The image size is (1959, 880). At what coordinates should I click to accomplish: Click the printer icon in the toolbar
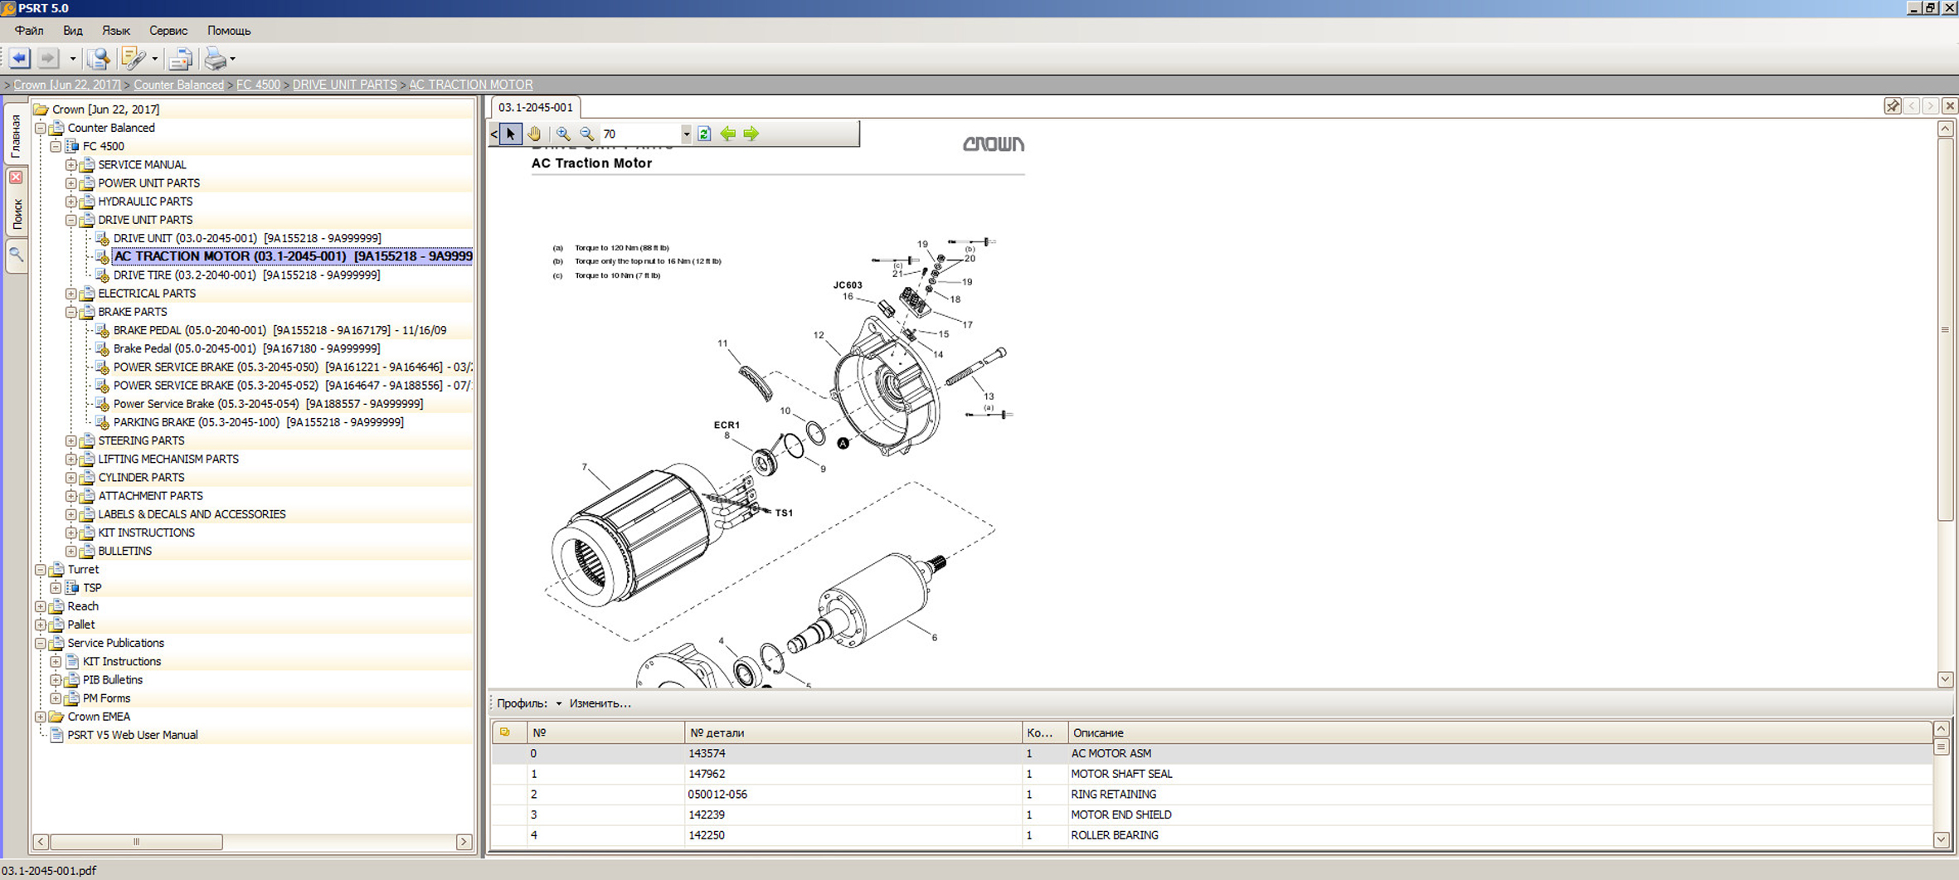click(215, 58)
